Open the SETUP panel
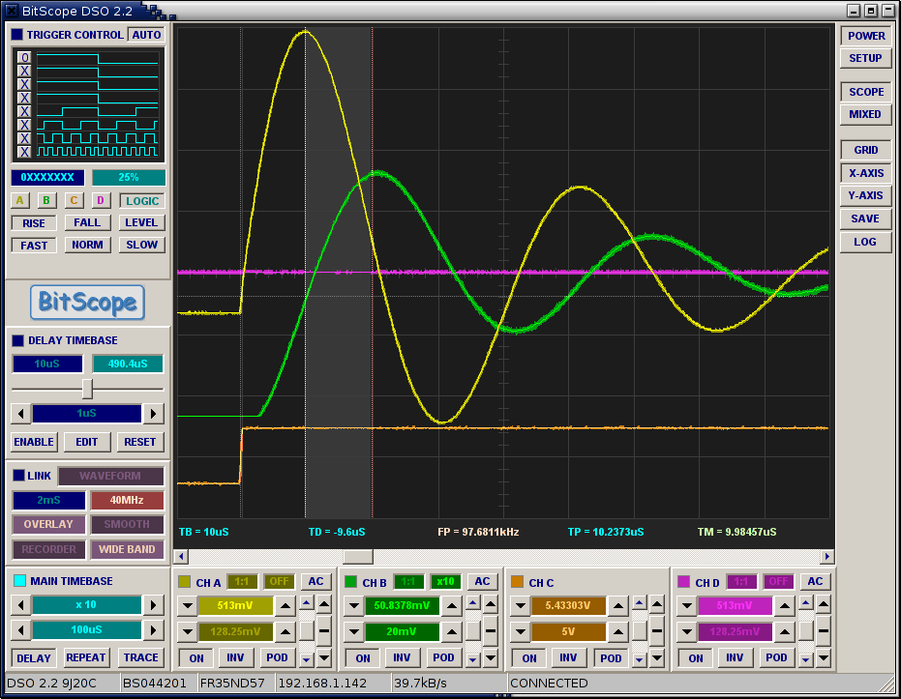This screenshot has height=699, width=901. coord(866,59)
